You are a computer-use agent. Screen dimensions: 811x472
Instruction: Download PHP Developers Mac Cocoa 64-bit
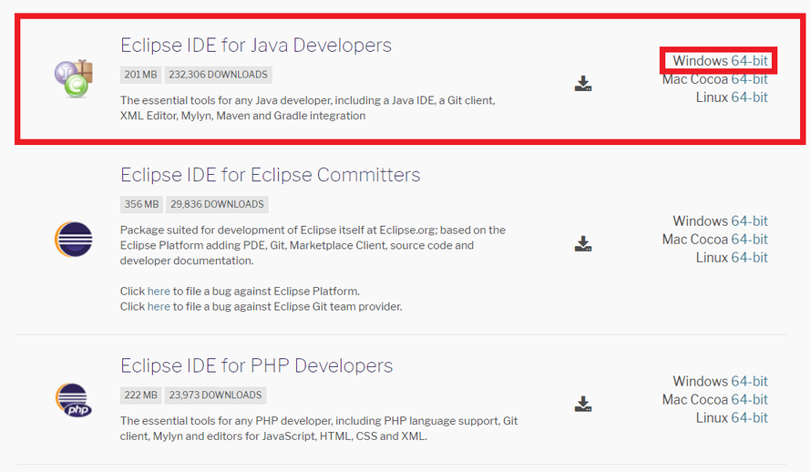(749, 400)
